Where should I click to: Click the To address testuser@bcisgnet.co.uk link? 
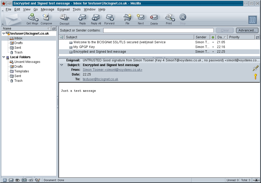pos(100,79)
